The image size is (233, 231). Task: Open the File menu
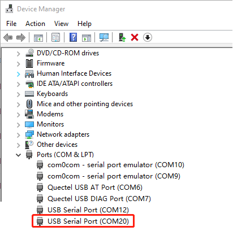[11, 24]
